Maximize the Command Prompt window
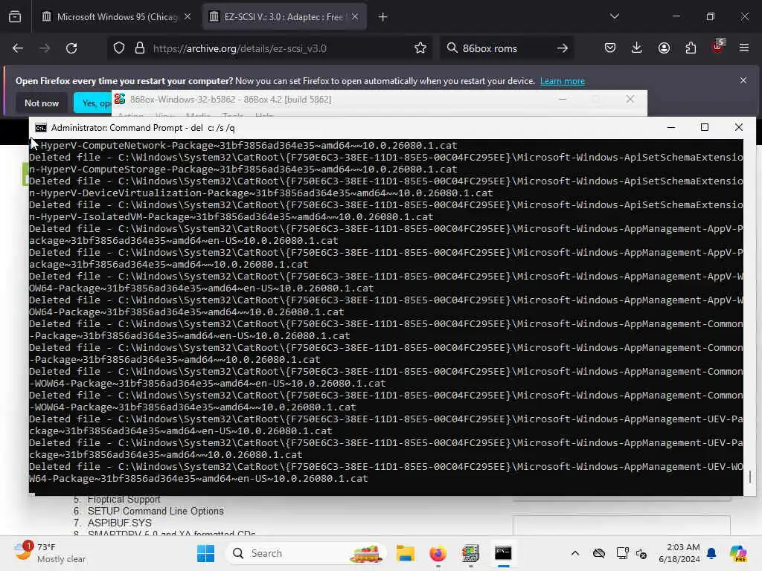Viewport: 762px width, 571px height. coord(705,127)
